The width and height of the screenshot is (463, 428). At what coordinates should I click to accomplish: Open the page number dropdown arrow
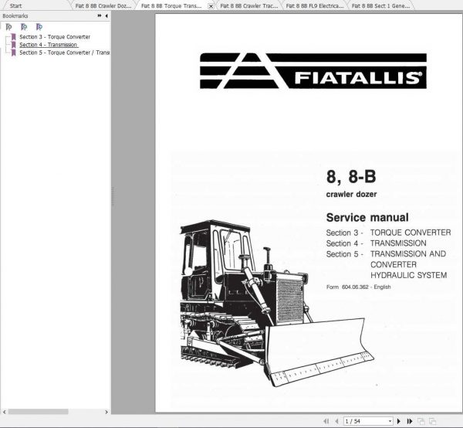(x=390, y=421)
